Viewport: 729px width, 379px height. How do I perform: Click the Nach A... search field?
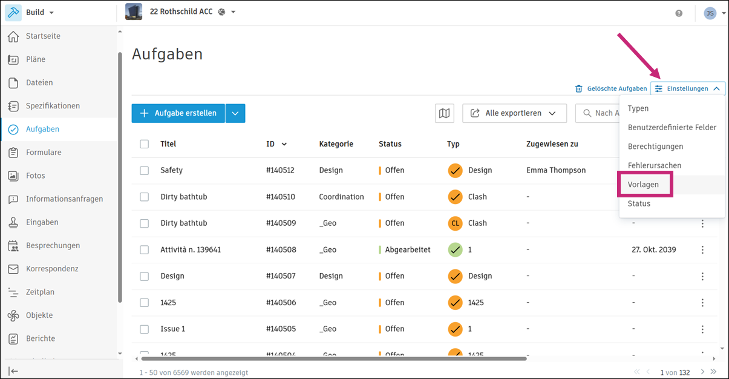coord(597,113)
